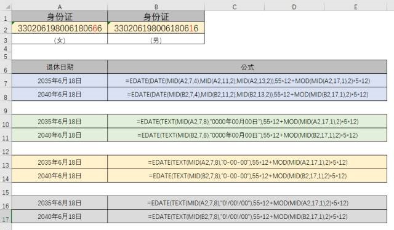This screenshot has height=230, width=394.
Task: Click the select-all corner triangle
Action: point(7,7)
